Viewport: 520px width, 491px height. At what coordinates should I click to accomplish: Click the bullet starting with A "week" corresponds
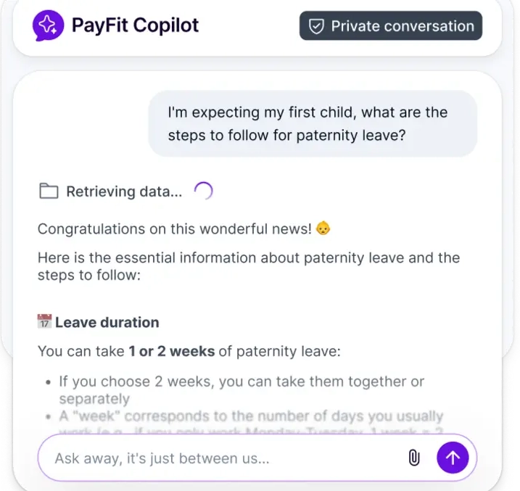(250, 417)
